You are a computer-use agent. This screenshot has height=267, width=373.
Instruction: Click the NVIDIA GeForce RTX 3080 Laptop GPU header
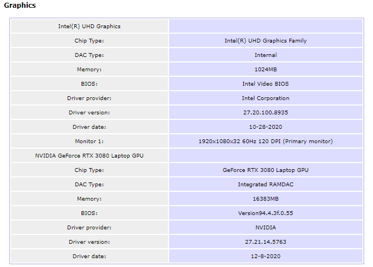tap(89, 156)
